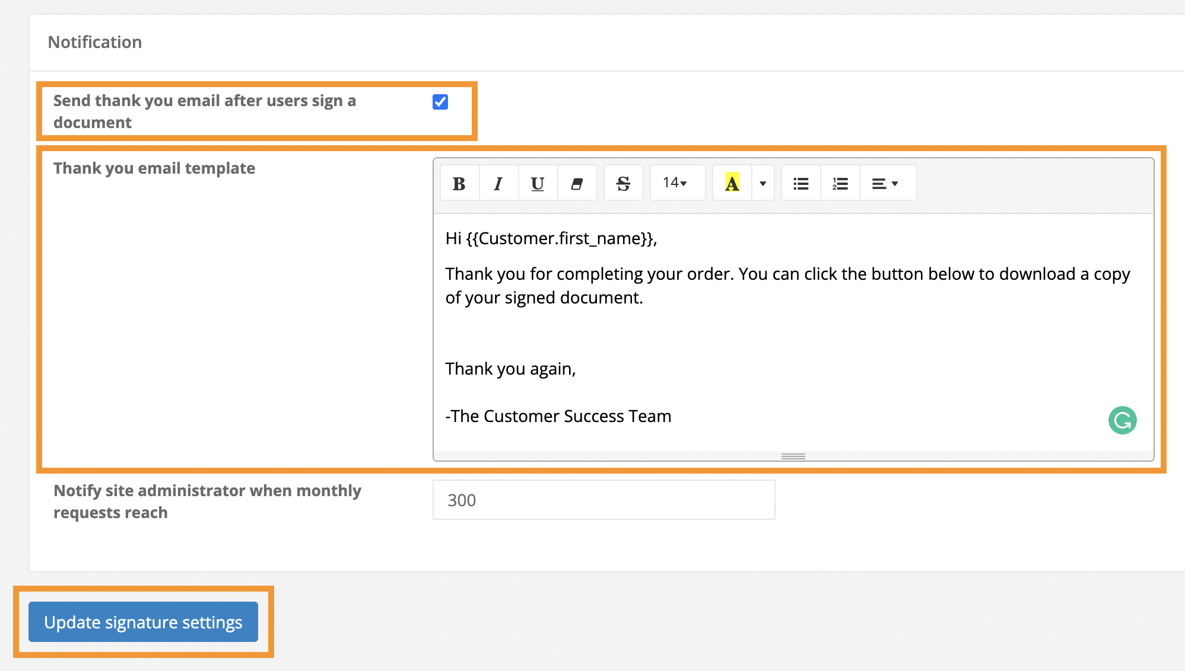
Task: Select the remove formatting eraser icon
Action: click(x=576, y=183)
